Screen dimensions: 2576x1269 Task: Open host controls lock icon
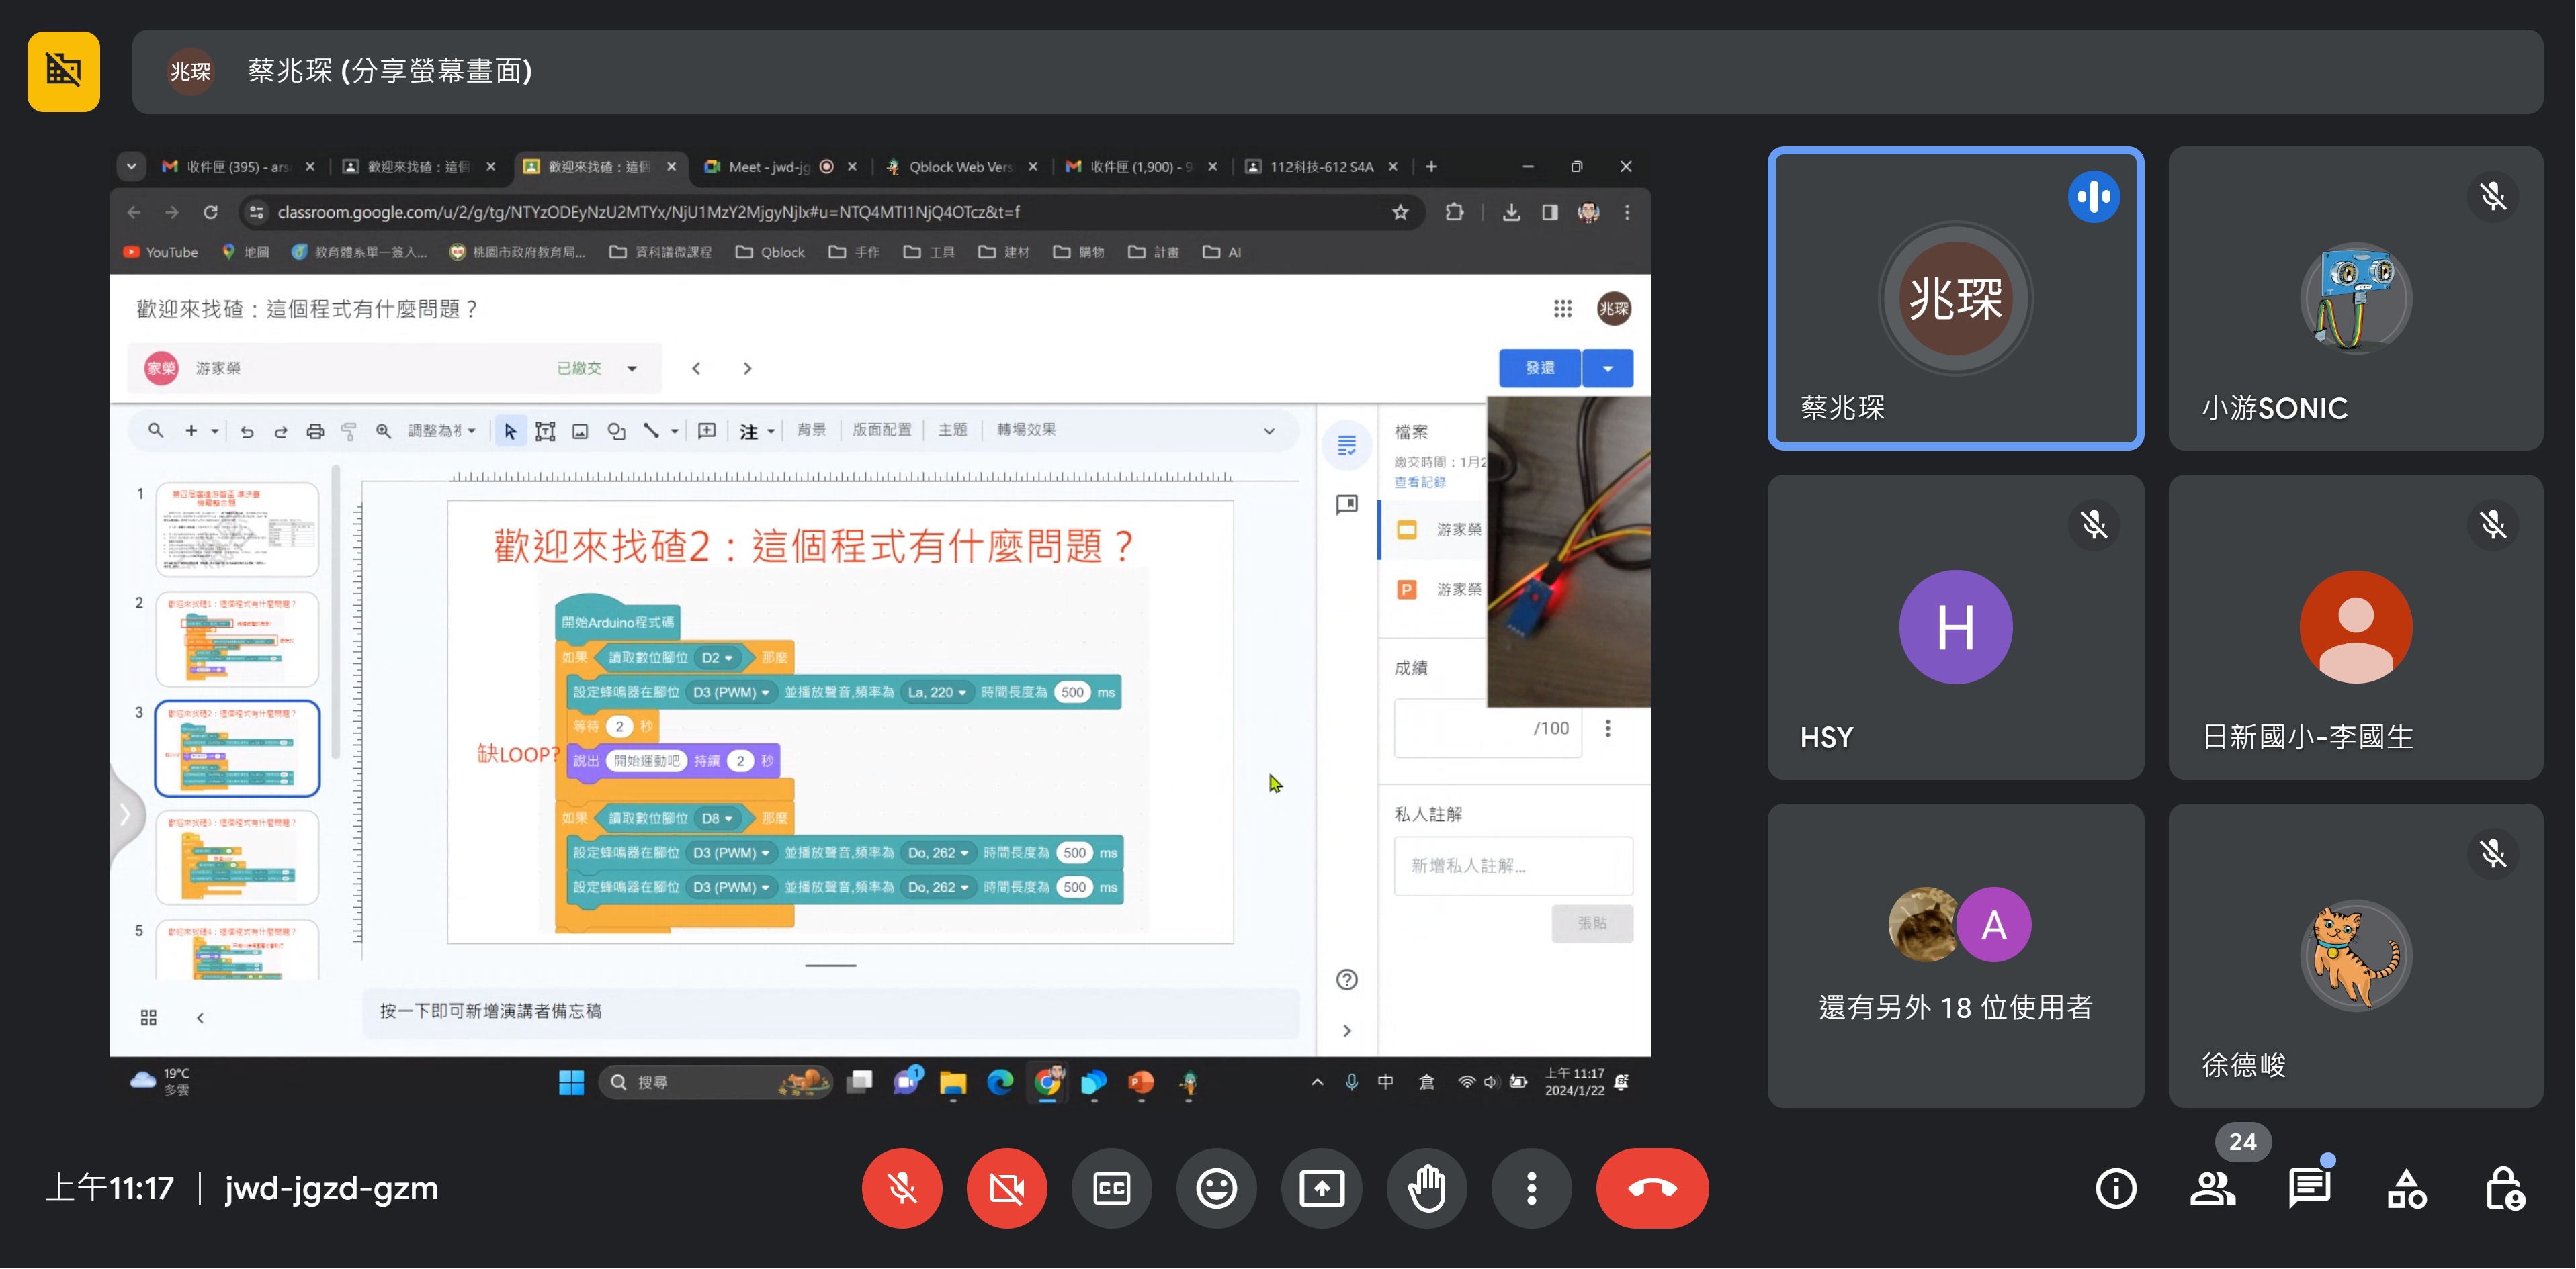point(2504,1188)
